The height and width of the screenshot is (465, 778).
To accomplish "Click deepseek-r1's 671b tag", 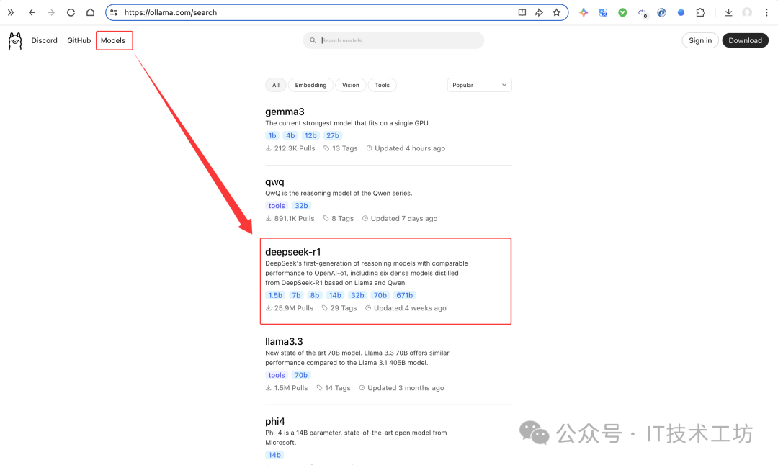I will 404,295.
